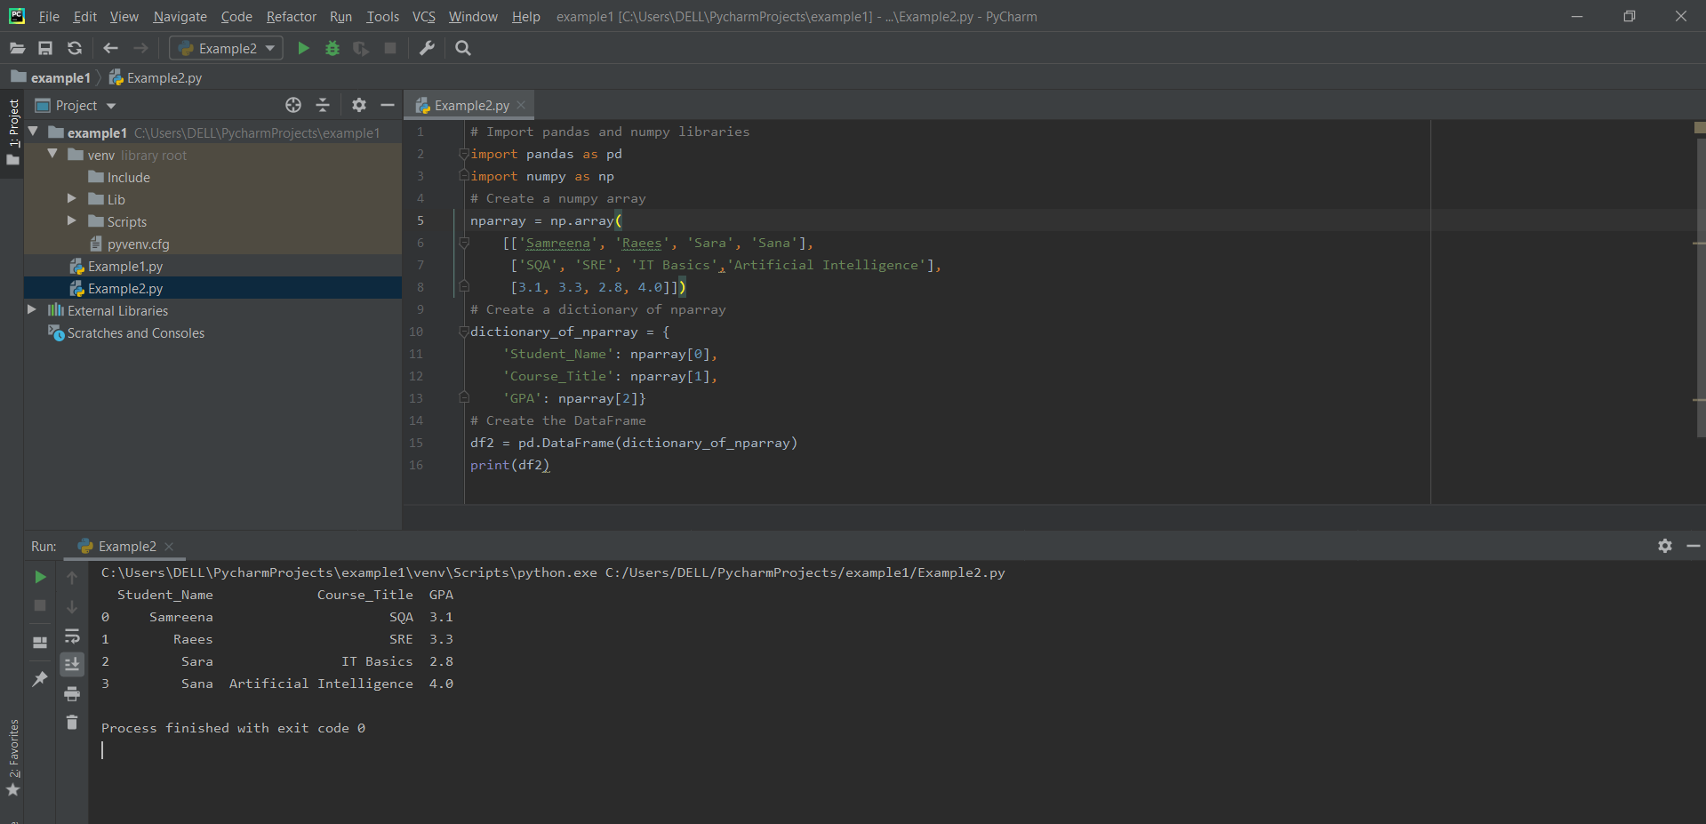Expand the External Libraries node
The width and height of the screenshot is (1706, 824).
pos(32,310)
